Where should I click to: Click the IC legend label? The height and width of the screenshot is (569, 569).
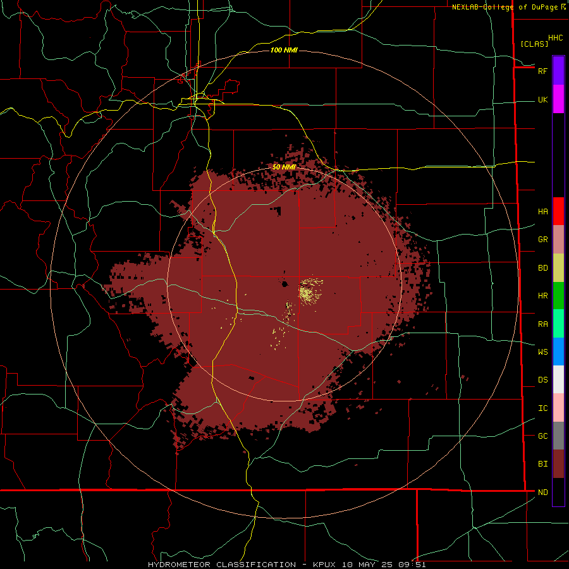(x=542, y=408)
